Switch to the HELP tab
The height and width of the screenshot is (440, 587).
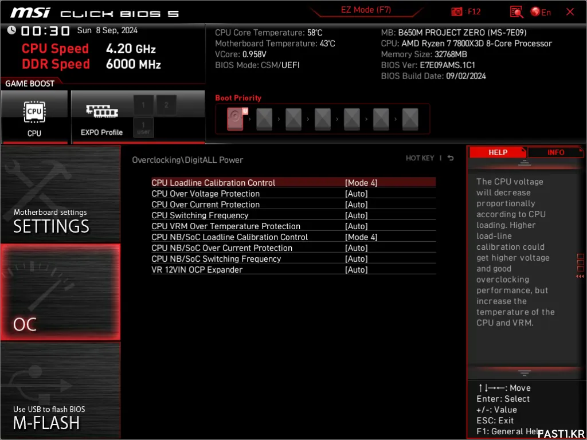point(498,152)
